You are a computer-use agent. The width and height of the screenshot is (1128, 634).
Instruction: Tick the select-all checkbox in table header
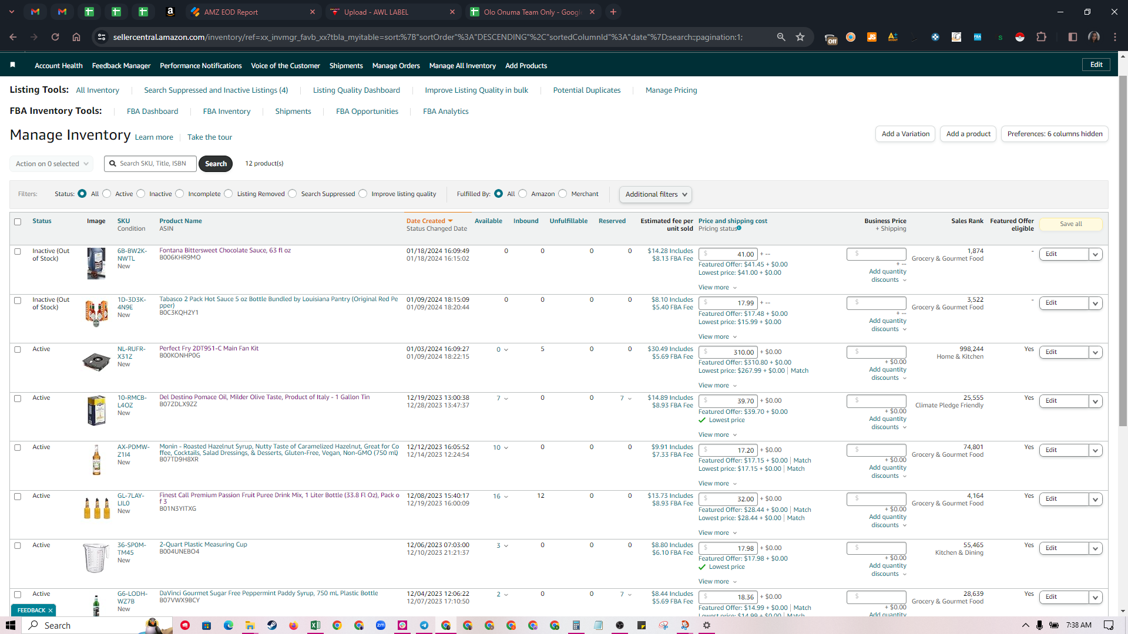coord(18,222)
